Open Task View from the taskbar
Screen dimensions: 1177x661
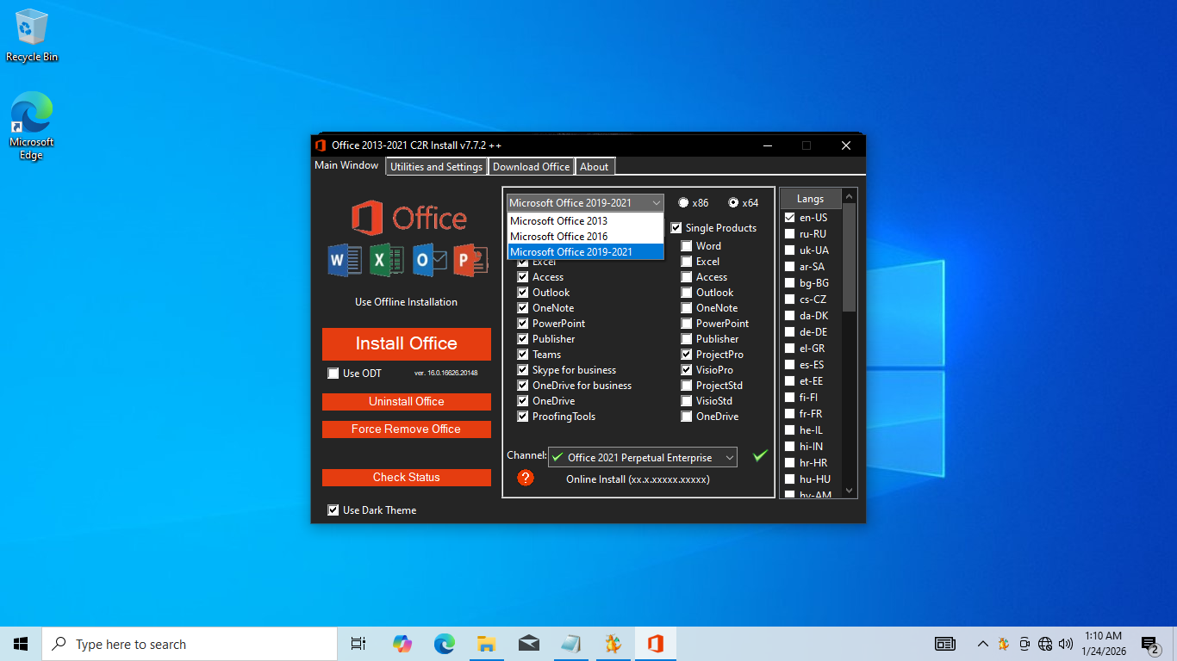click(x=358, y=644)
